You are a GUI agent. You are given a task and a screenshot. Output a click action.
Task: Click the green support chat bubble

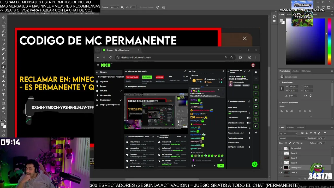[255, 164]
